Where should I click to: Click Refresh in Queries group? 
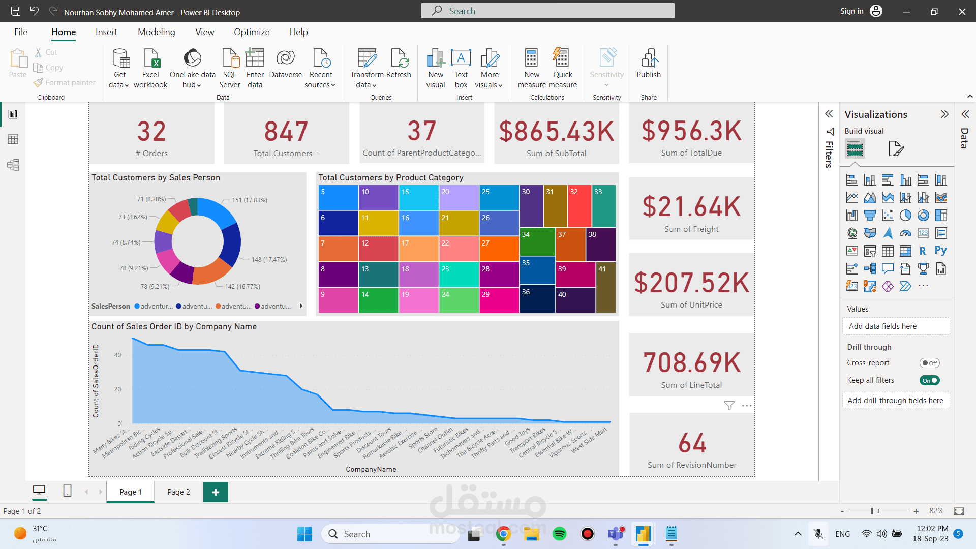(x=399, y=64)
